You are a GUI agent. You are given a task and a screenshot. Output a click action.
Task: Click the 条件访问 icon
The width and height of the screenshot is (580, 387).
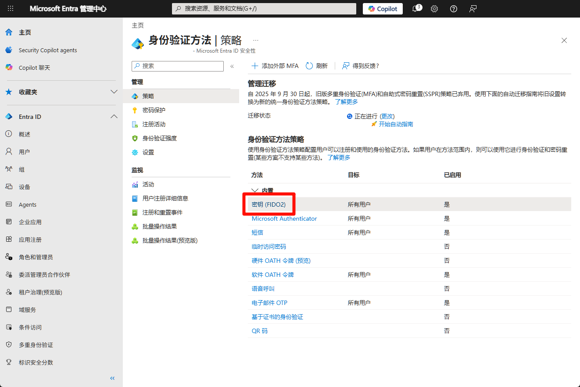[9, 327]
